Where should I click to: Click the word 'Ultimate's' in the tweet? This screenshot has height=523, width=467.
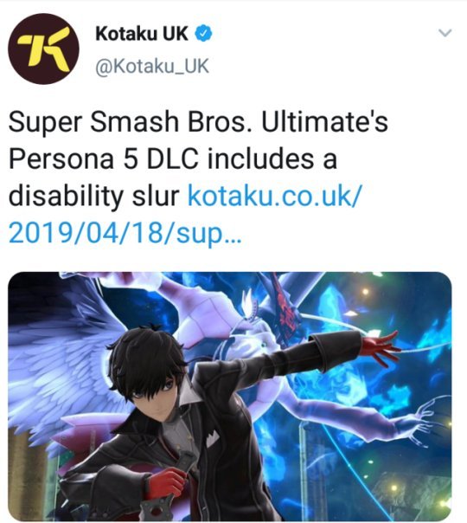click(x=324, y=121)
